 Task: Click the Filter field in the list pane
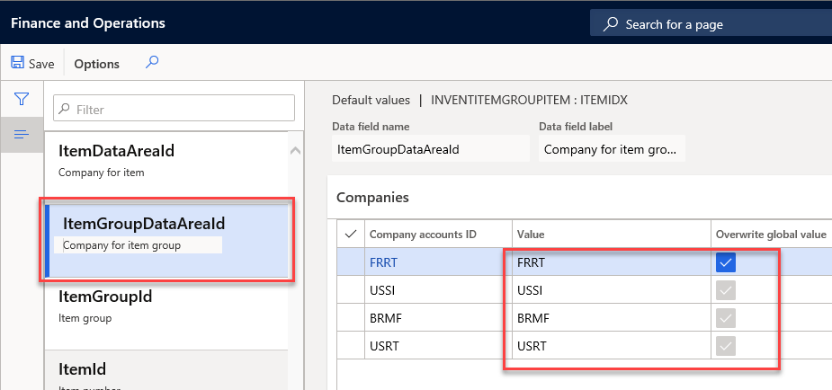(174, 108)
